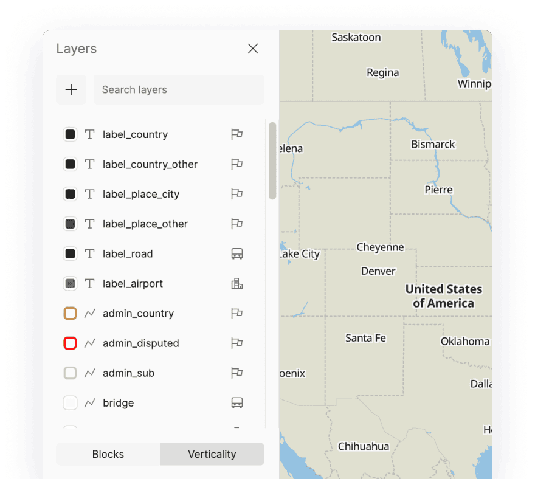The height and width of the screenshot is (479, 535).
Task: Click the bus icon next to label_road
Action: 236,253
